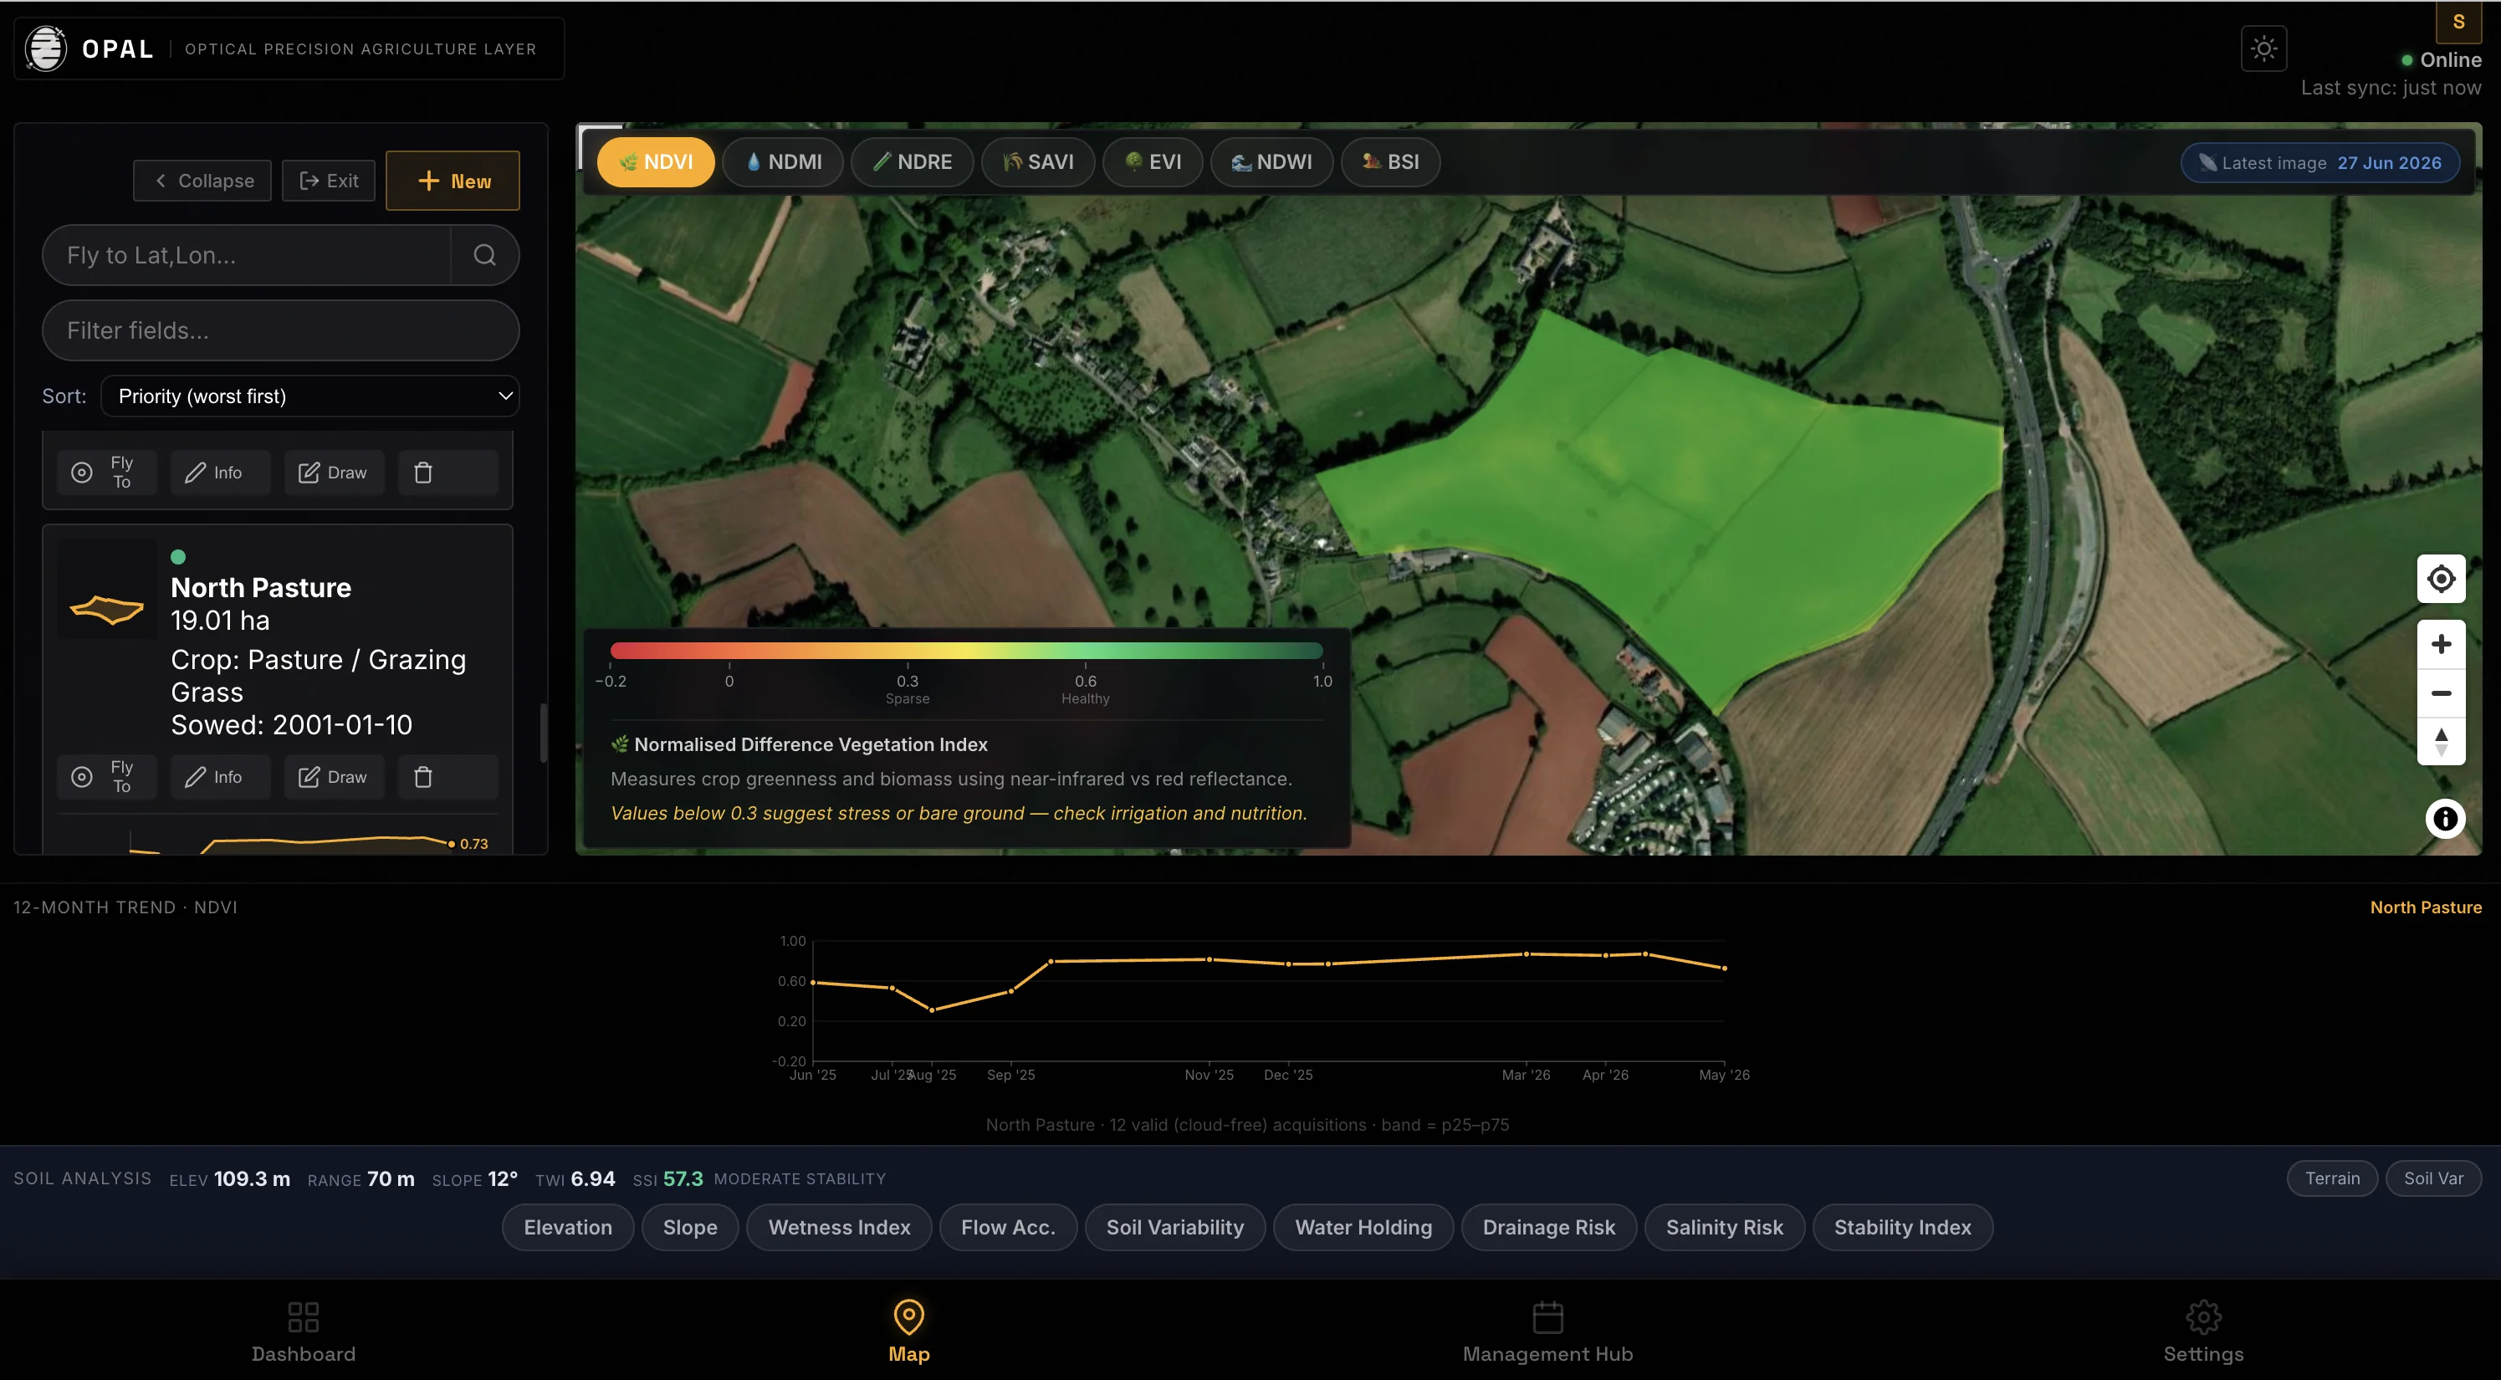This screenshot has width=2501, height=1380.
Task: Toggle the Drainage Risk layer
Action: click(1548, 1228)
